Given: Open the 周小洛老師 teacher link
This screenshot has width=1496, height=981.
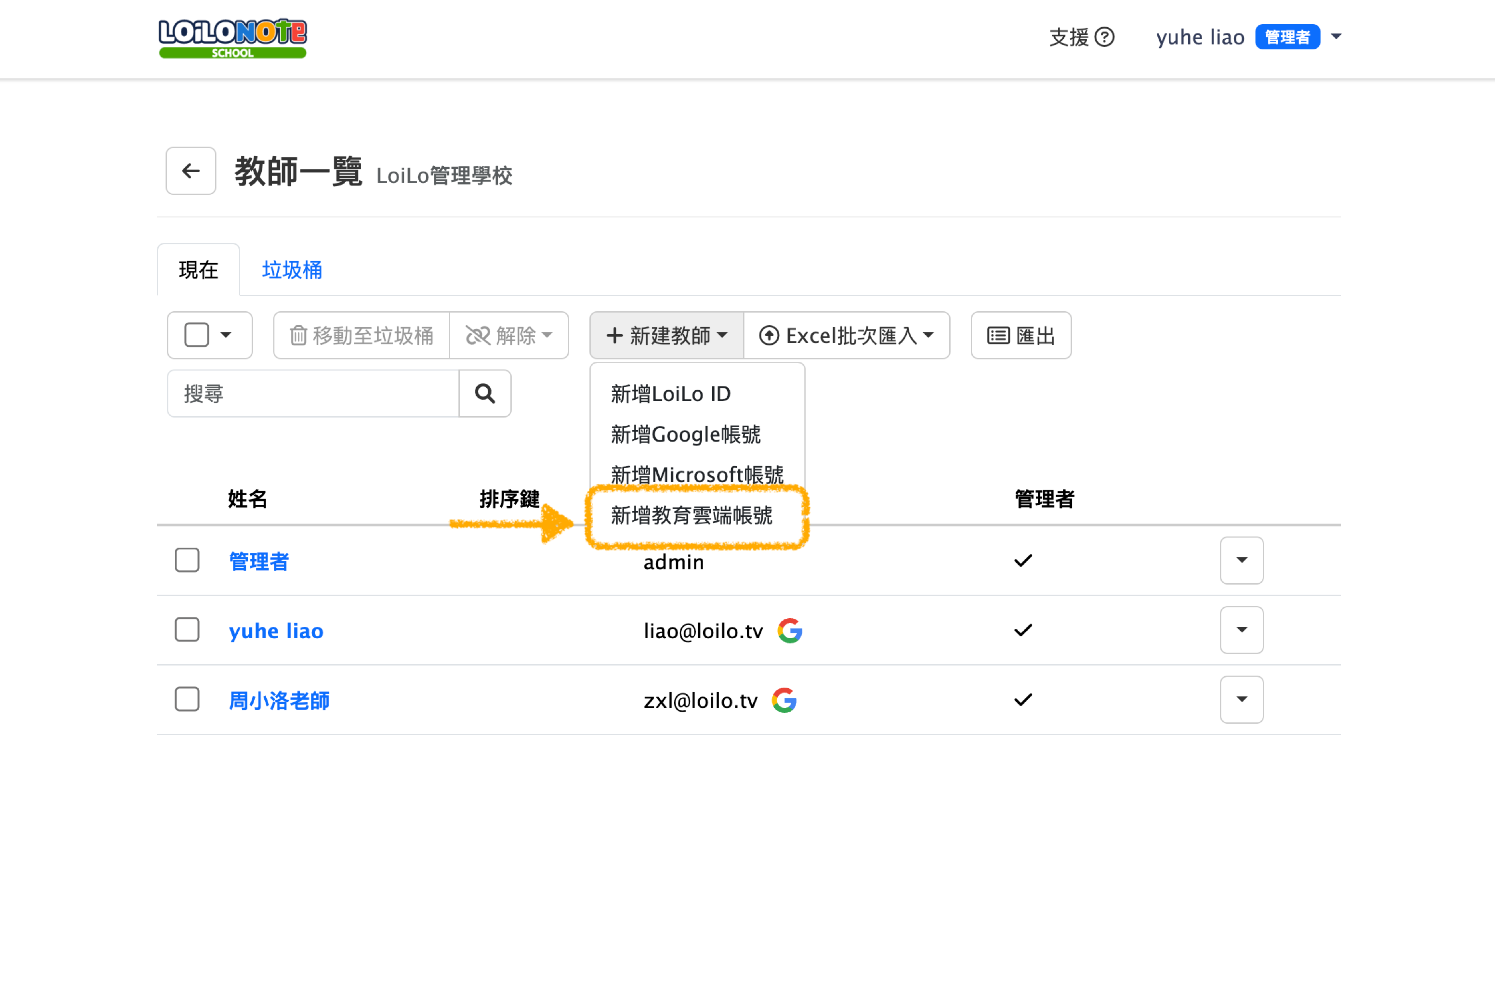Looking at the screenshot, I should [279, 700].
